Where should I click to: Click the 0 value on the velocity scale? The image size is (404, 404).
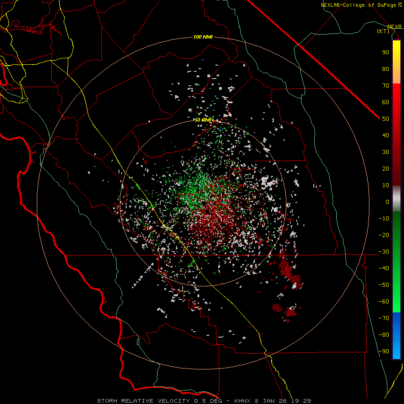coord(387,202)
